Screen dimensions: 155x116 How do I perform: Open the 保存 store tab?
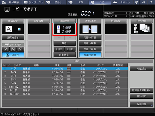pos(78,2)
